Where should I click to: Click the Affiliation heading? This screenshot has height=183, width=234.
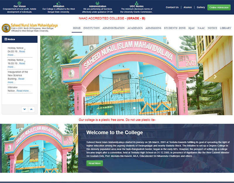[x=58, y=6]
